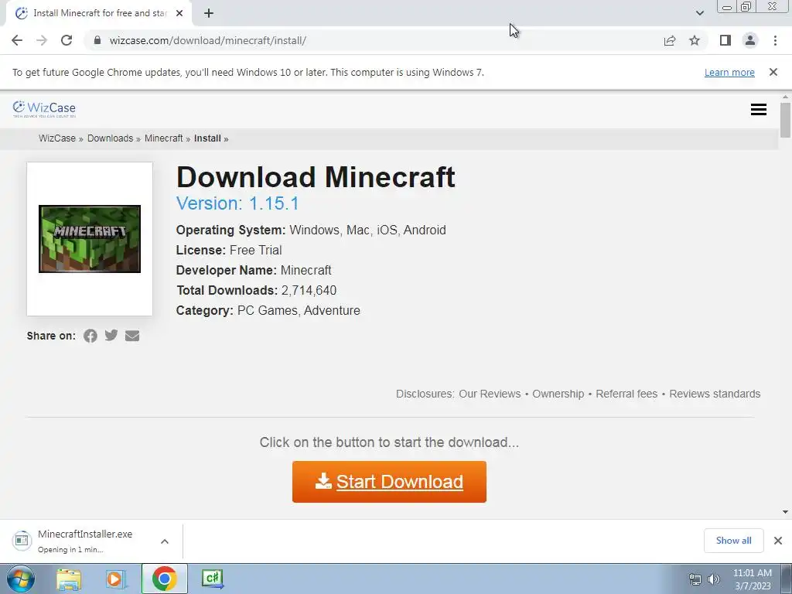Open the network tray icon

[695, 579]
